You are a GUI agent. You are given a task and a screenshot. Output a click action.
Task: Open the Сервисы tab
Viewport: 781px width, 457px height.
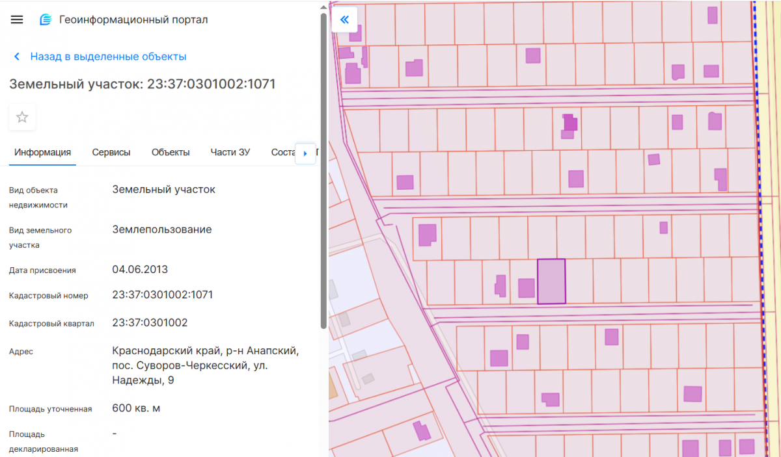pyautogui.click(x=111, y=152)
